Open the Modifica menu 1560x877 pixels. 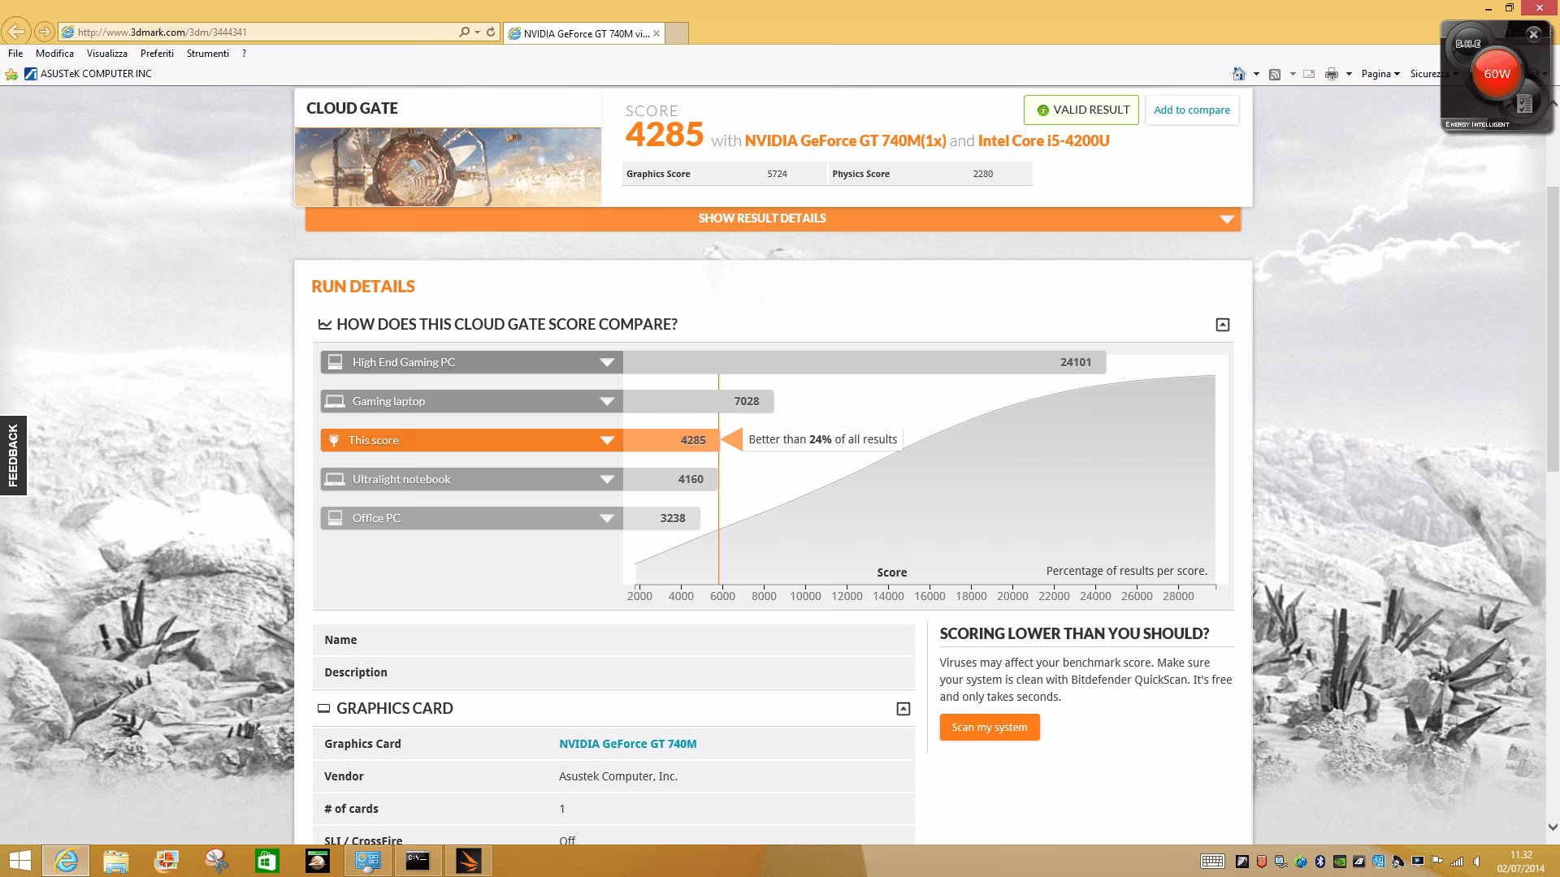click(54, 54)
